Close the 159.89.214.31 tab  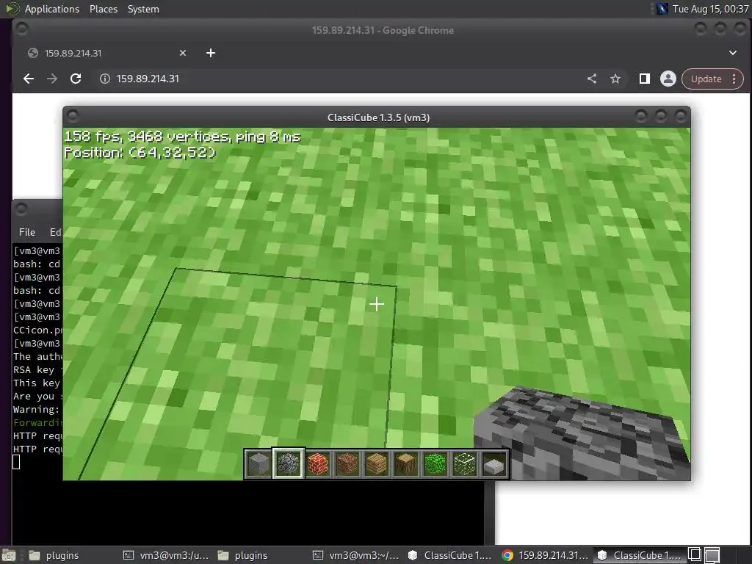tap(183, 53)
